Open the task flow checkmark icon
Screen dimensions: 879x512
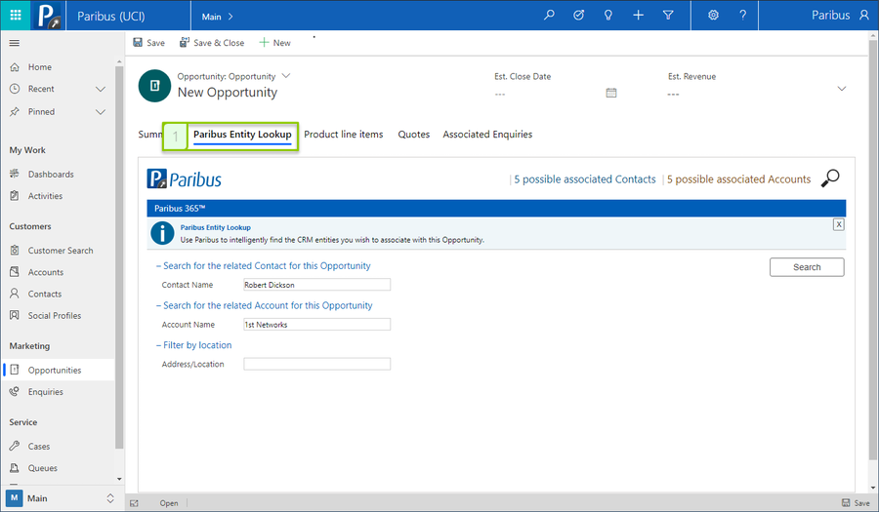point(578,15)
